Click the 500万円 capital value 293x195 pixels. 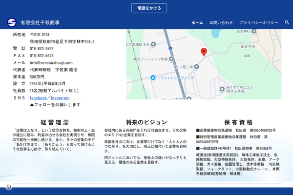(x=37, y=77)
